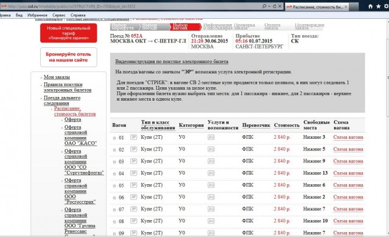Click the services icon in wagon 08 row
389x237 pixels.
[211, 221]
